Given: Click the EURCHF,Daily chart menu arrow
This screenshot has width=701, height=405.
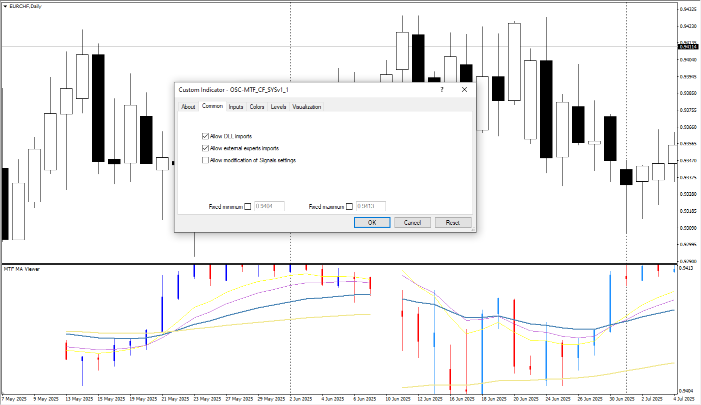Looking at the screenshot, I should pyautogui.click(x=5, y=6).
